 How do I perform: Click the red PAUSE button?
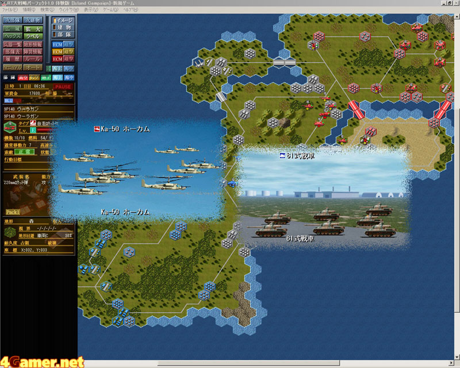pos(63,87)
